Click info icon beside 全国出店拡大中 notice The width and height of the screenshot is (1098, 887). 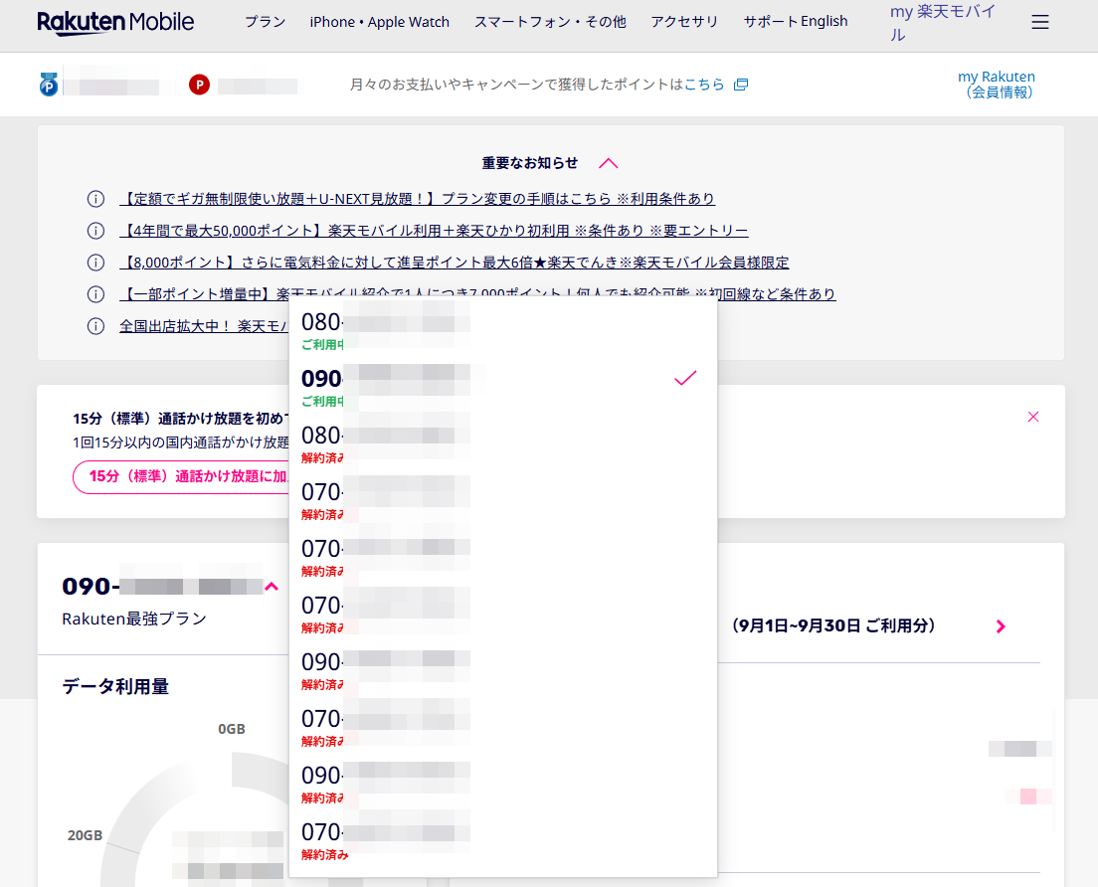click(x=95, y=326)
